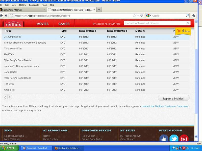This screenshot has width=202, height=151.
Task: Click the page scrollbar down arrow
Action: 196,136
